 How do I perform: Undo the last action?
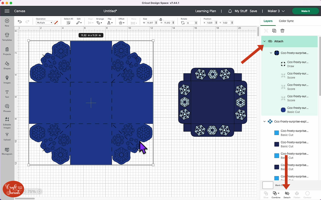point(20,22)
